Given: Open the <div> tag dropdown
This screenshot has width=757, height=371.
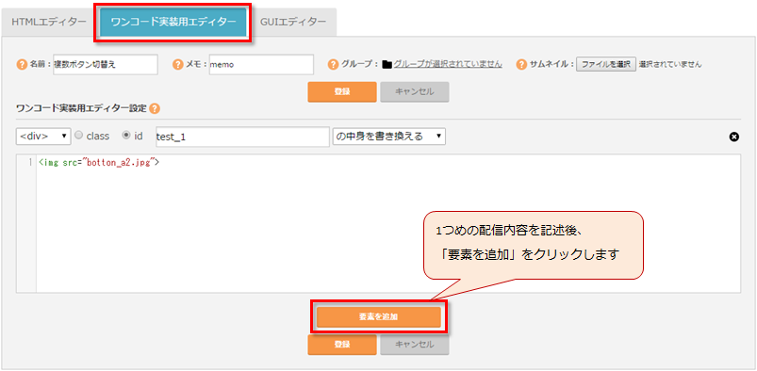Looking at the screenshot, I should pos(43,136).
